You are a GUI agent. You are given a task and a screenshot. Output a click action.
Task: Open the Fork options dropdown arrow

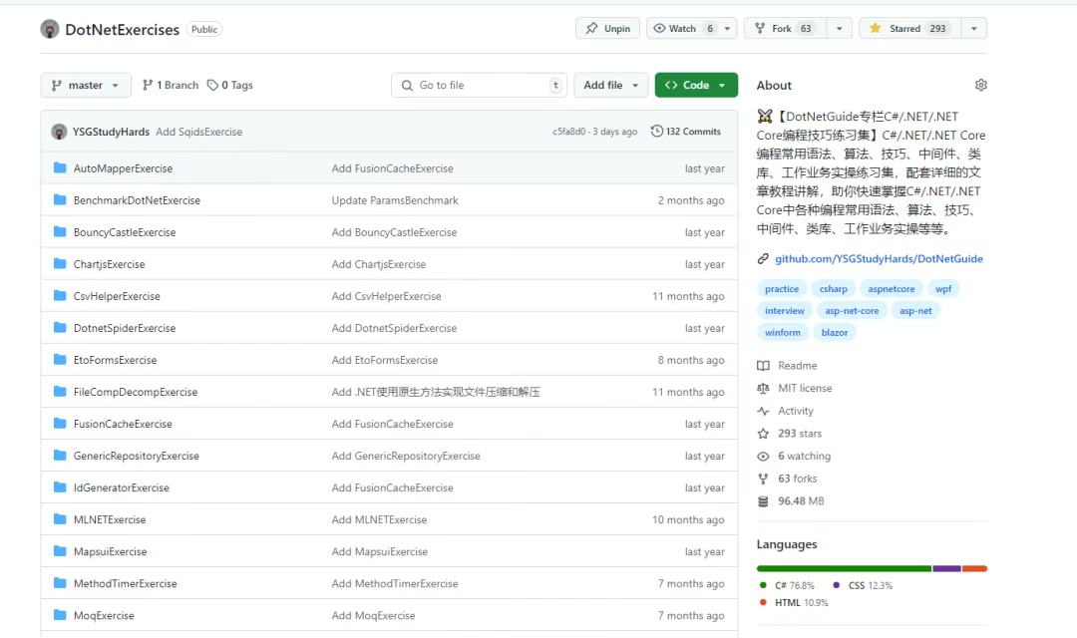pos(840,28)
